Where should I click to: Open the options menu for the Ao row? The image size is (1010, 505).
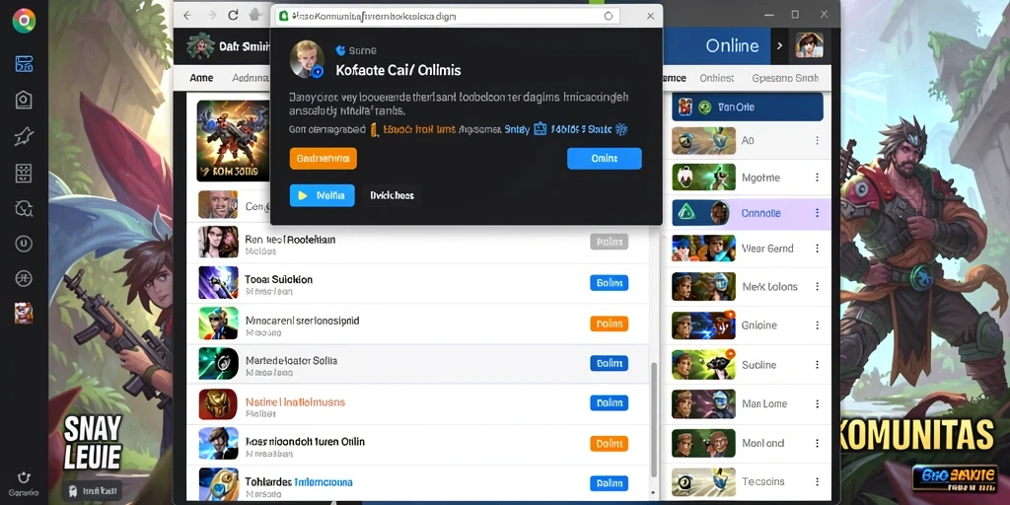tap(817, 140)
